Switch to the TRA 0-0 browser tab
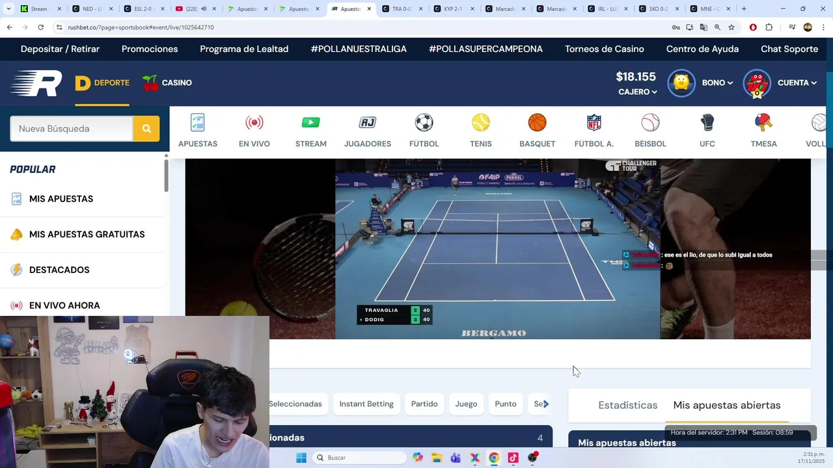The image size is (833, 468). (x=402, y=8)
